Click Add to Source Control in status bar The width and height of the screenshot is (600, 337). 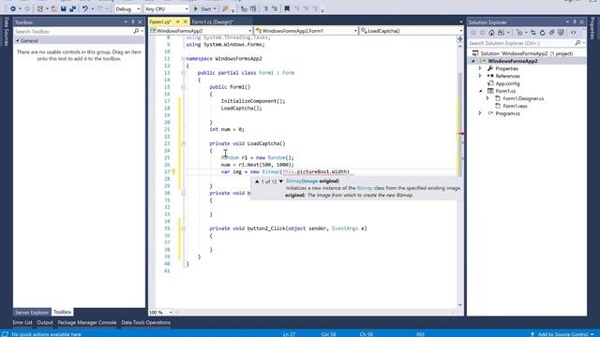tap(562, 334)
